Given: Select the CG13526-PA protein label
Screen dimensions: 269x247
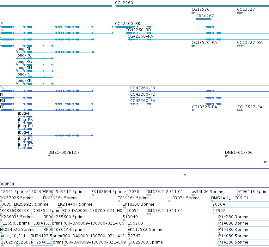Looking at the screenshot, I should point(205,107).
